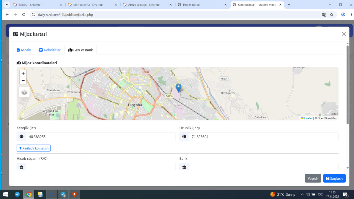Screen dimensions: 354x199
Task: Click the Qabulbek label on map
Action: coord(260,117)
